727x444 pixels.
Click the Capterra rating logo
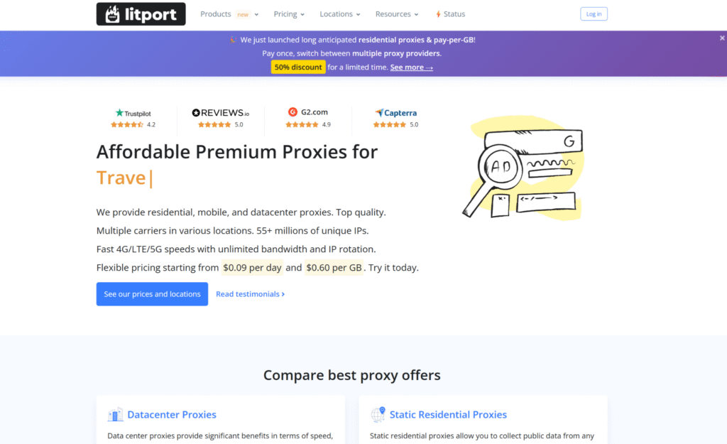(395, 113)
